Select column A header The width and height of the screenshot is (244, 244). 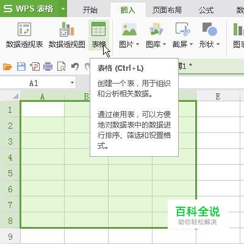click(x=42, y=96)
